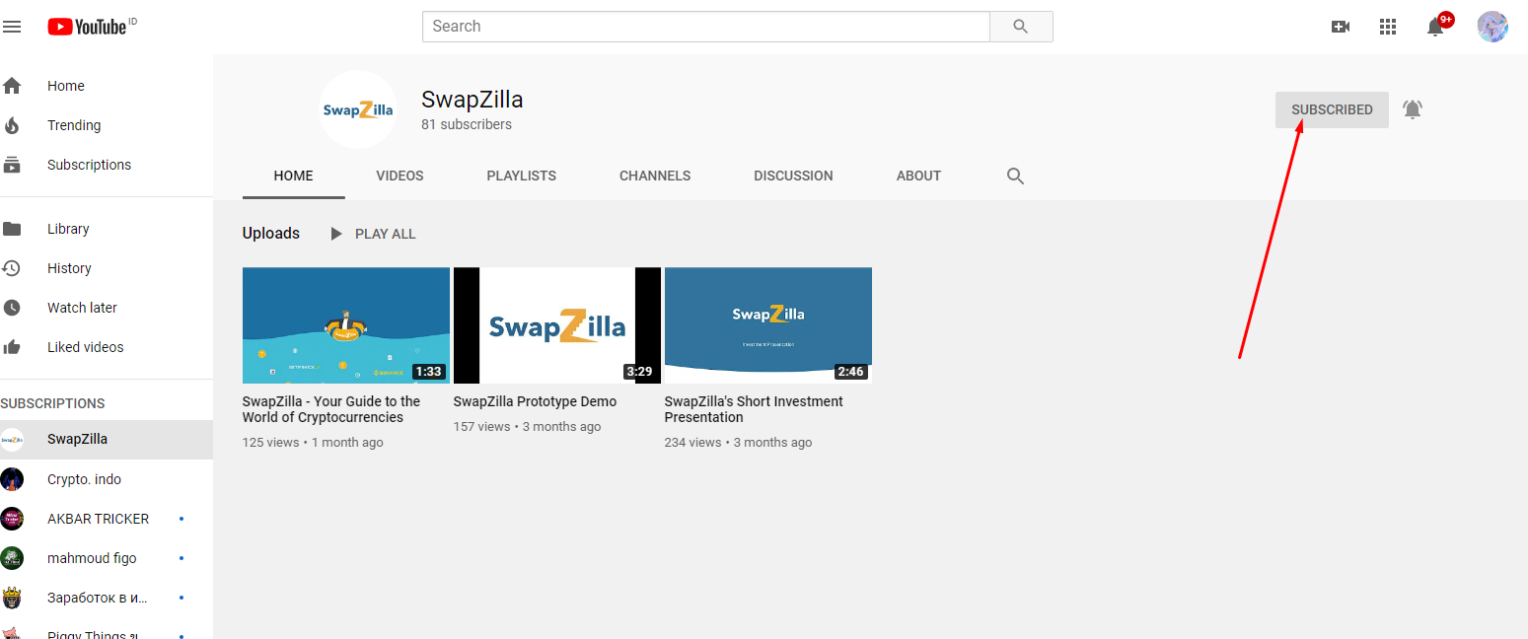The height and width of the screenshot is (639, 1528).
Task: Open the create video camera icon
Action: coord(1341,27)
